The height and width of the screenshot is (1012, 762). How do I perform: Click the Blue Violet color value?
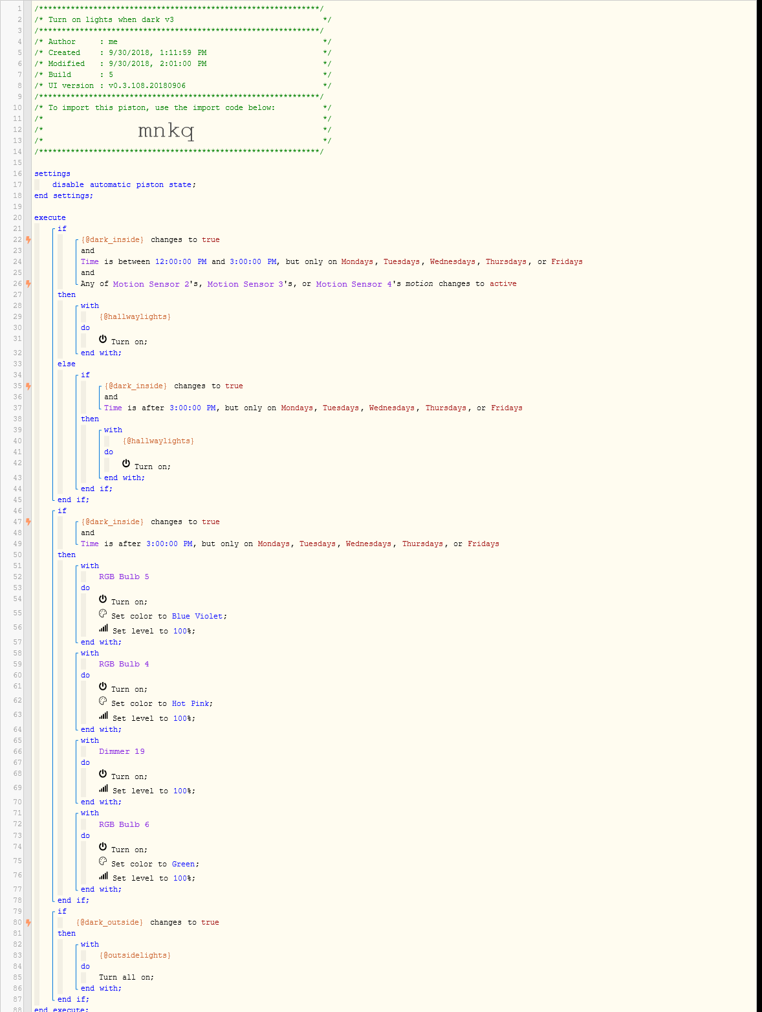198,616
